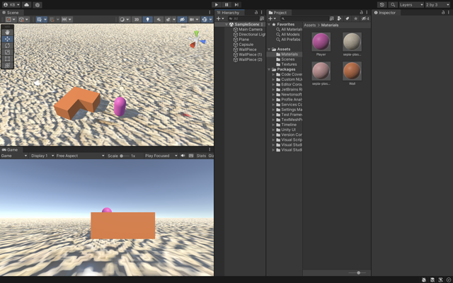Click the Pause button in the top toolbar
The height and width of the screenshot is (283, 453).
pyautogui.click(x=226, y=5)
